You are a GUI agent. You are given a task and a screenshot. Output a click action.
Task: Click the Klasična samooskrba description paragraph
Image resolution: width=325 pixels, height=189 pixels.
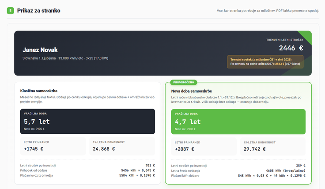(x=87, y=99)
